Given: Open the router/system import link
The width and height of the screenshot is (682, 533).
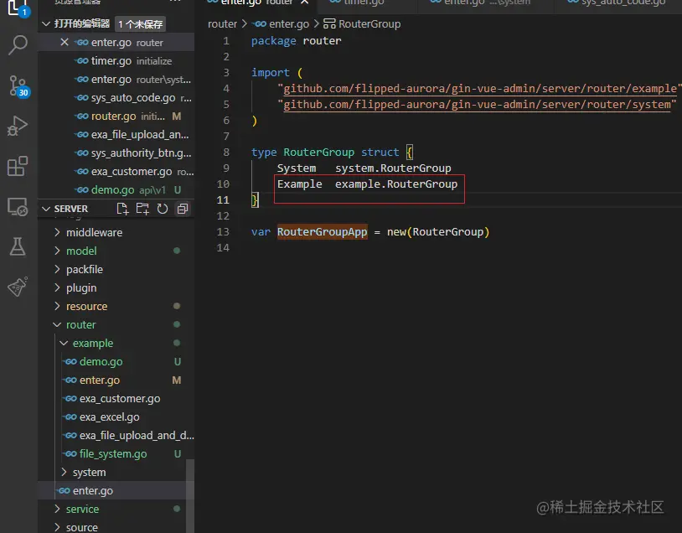Looking at the screenshot, I should click(477, 105).
